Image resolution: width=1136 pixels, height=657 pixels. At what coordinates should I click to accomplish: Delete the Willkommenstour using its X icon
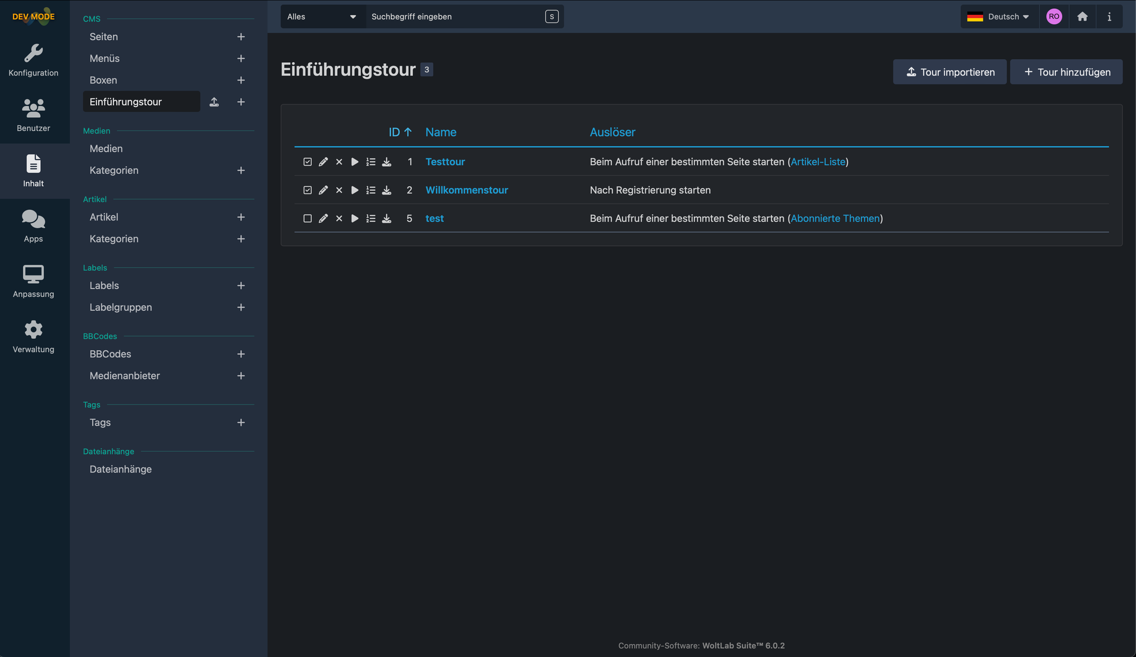pos(339,190)
